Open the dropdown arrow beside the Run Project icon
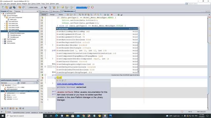 60,7
